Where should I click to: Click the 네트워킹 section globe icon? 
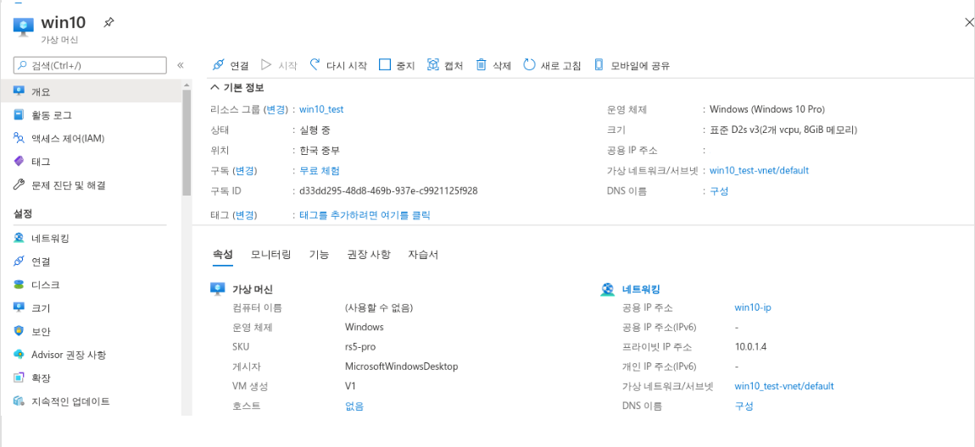pyautogui.click(x=608, y=289)
